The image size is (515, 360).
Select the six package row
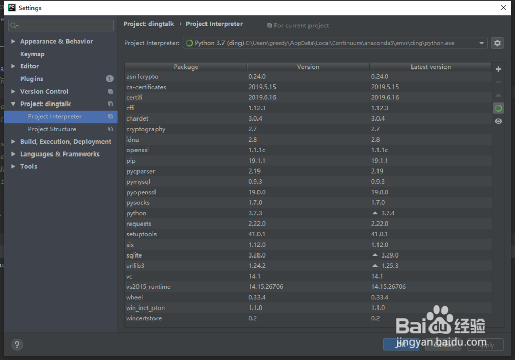coord(308,245)
